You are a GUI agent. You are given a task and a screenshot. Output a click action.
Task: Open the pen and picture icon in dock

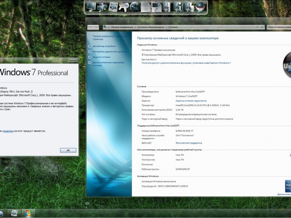(x=156, y=7)
